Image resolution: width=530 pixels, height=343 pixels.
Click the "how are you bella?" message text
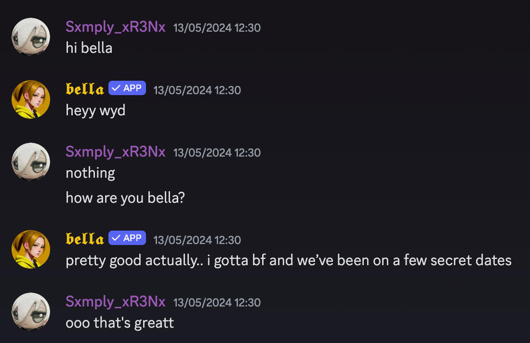125,197
